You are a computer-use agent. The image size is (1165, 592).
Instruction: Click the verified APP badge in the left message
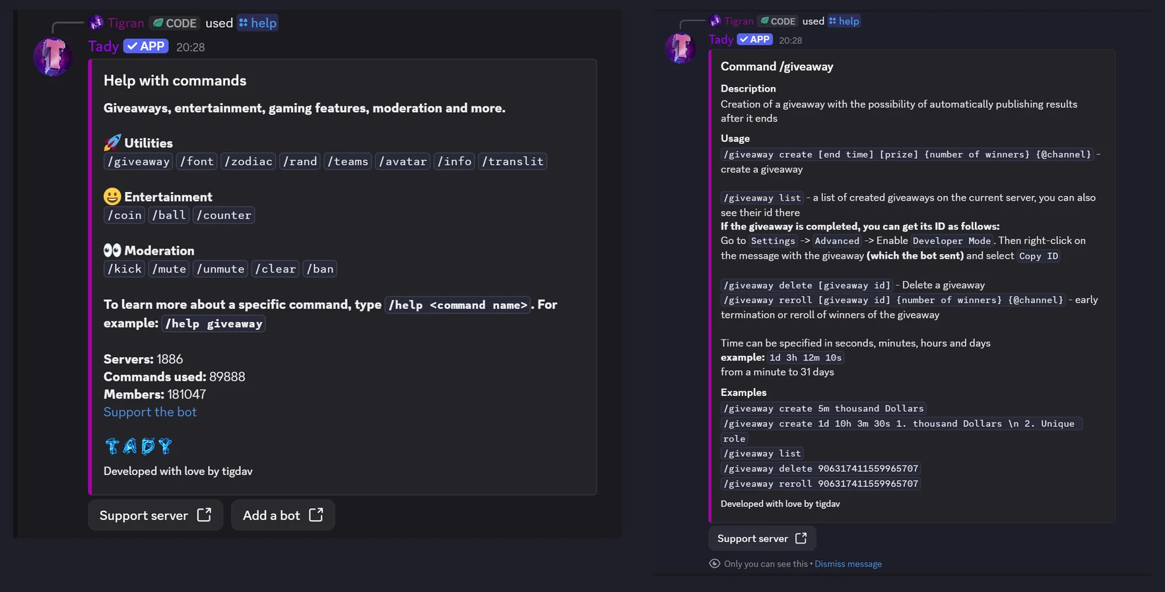[146, 46]
